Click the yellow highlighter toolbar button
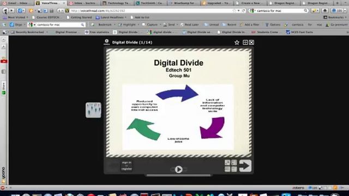 click(x=315, y=10)
